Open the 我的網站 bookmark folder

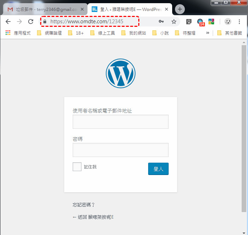[x=134, y=33]
